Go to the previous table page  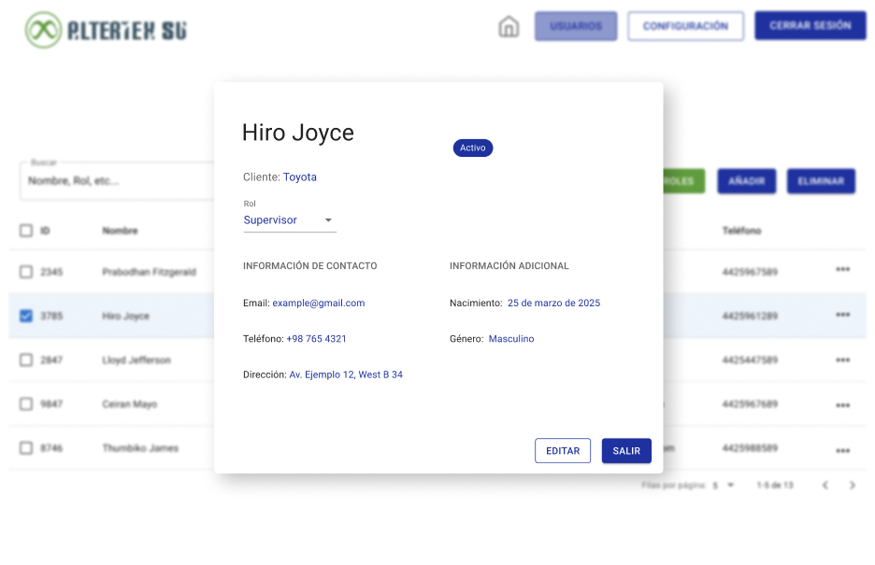click(x=825, y=486)
